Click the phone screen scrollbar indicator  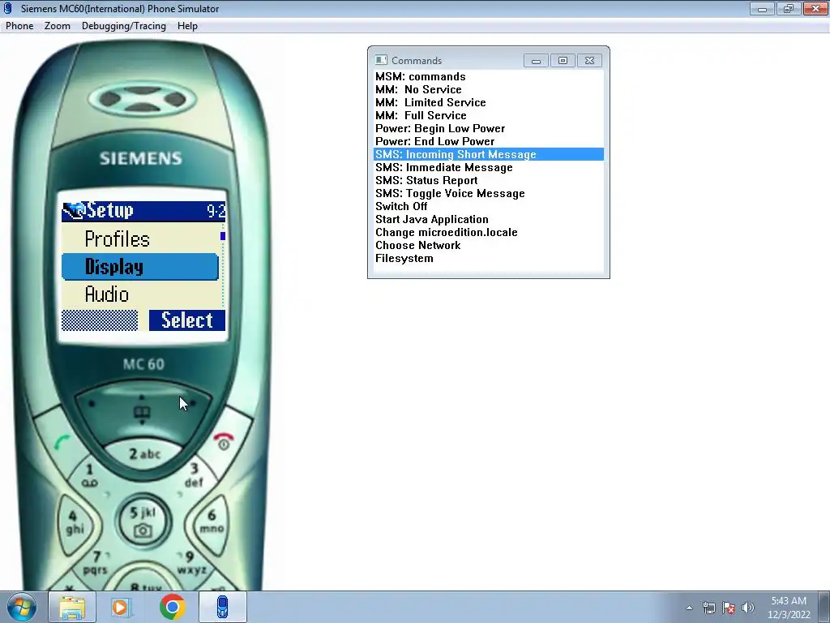click(223, 236)
